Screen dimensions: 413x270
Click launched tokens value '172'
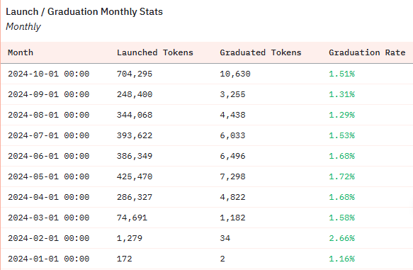pyautogui.click(x=124, y=259)
